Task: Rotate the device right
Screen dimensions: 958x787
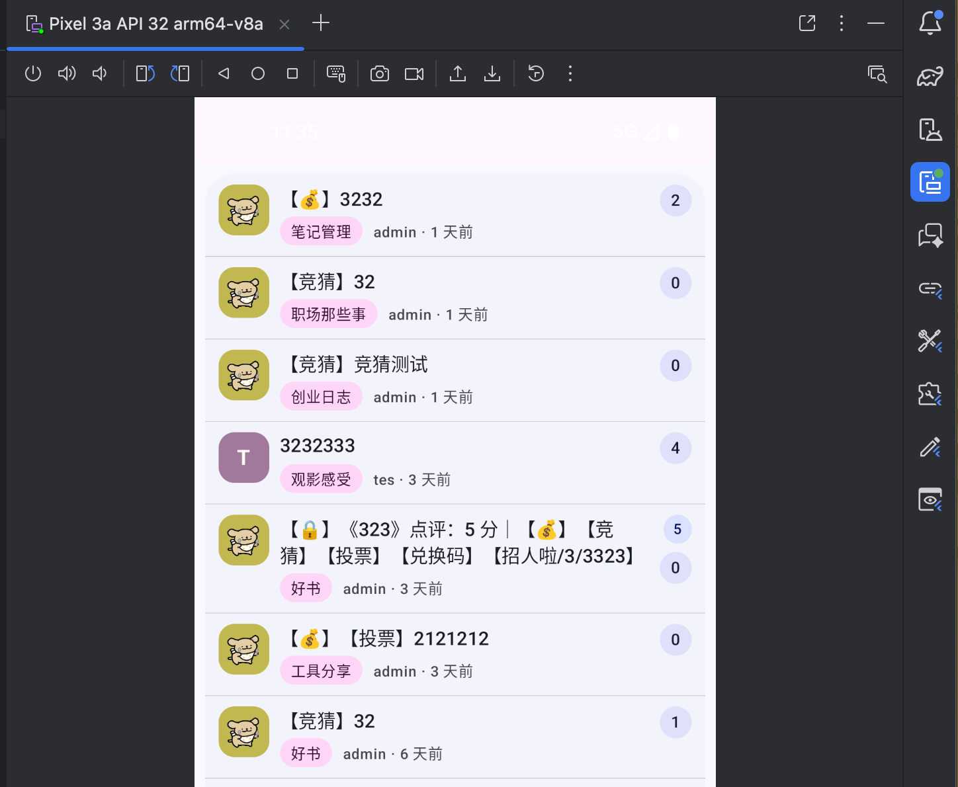Action: [x=180, y=73]
